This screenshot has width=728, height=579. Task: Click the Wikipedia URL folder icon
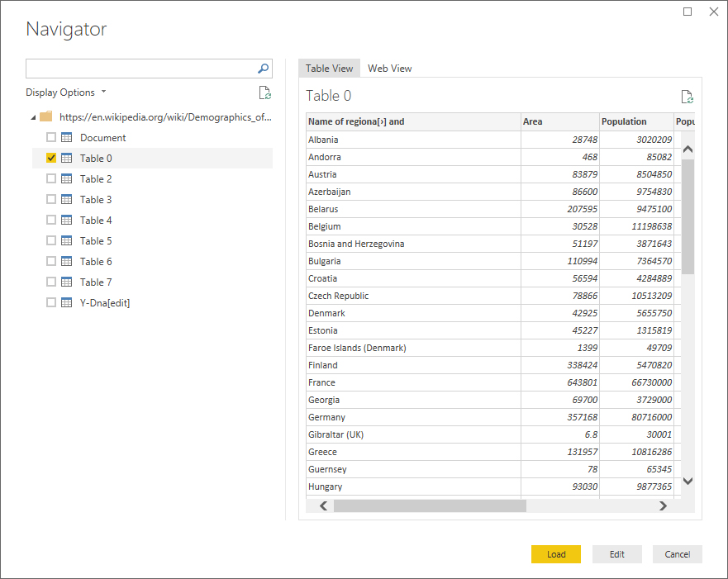pyautogui.click(x=46, y=116)
